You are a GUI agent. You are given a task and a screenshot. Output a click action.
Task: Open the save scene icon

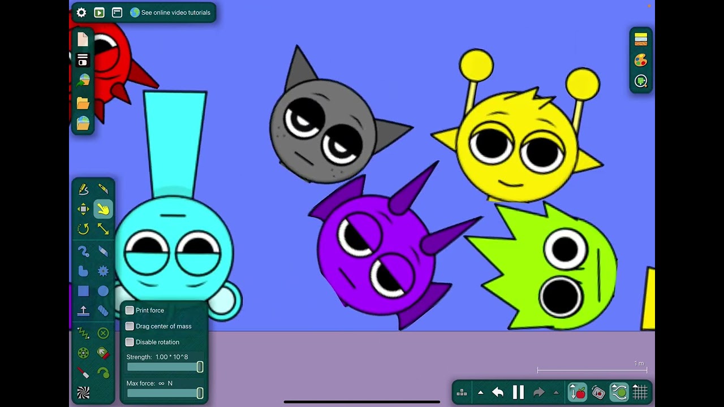coord(83,60)
